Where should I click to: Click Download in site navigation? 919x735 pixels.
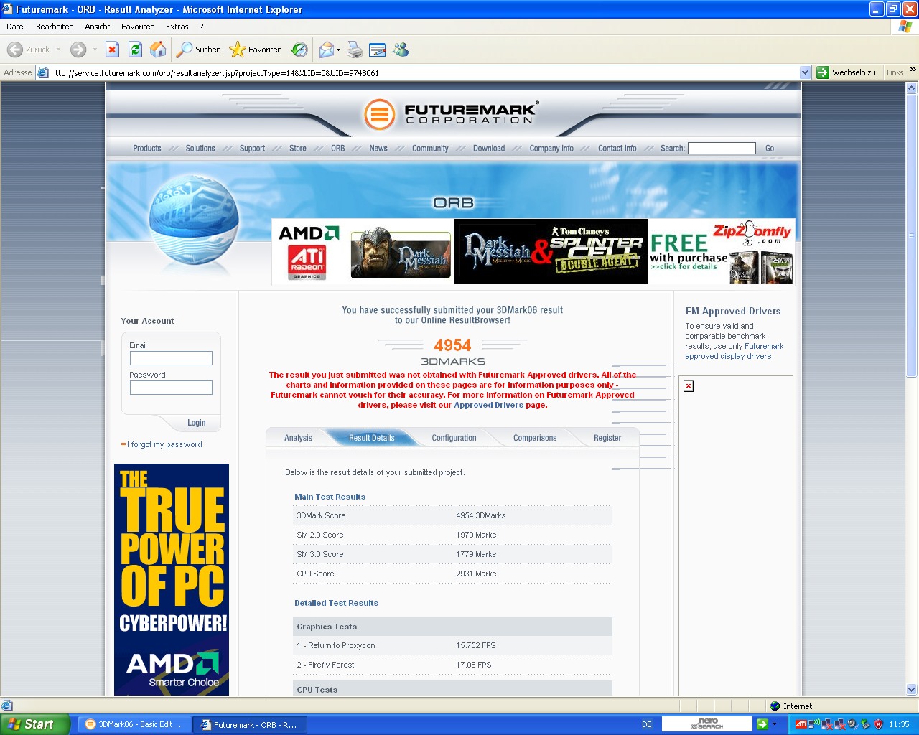[x=489, y=149]
